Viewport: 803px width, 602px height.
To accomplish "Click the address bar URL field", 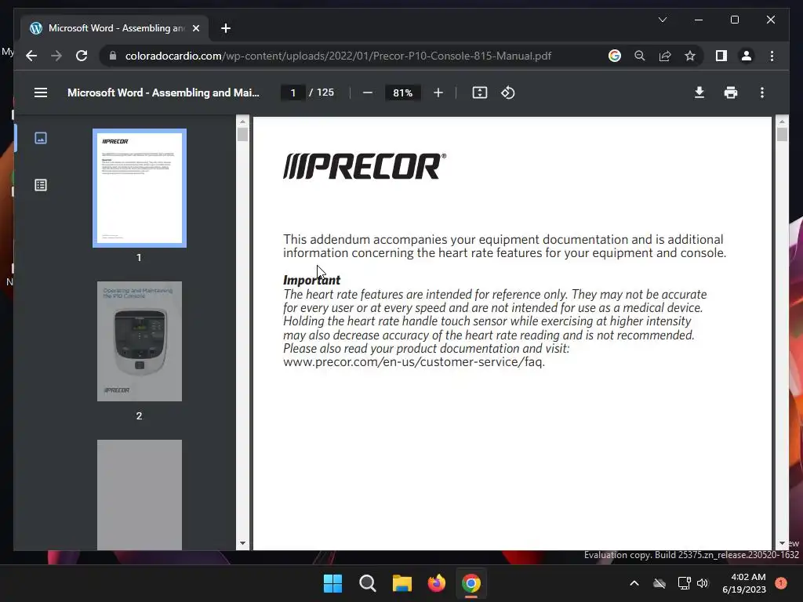I will [338, 56].
